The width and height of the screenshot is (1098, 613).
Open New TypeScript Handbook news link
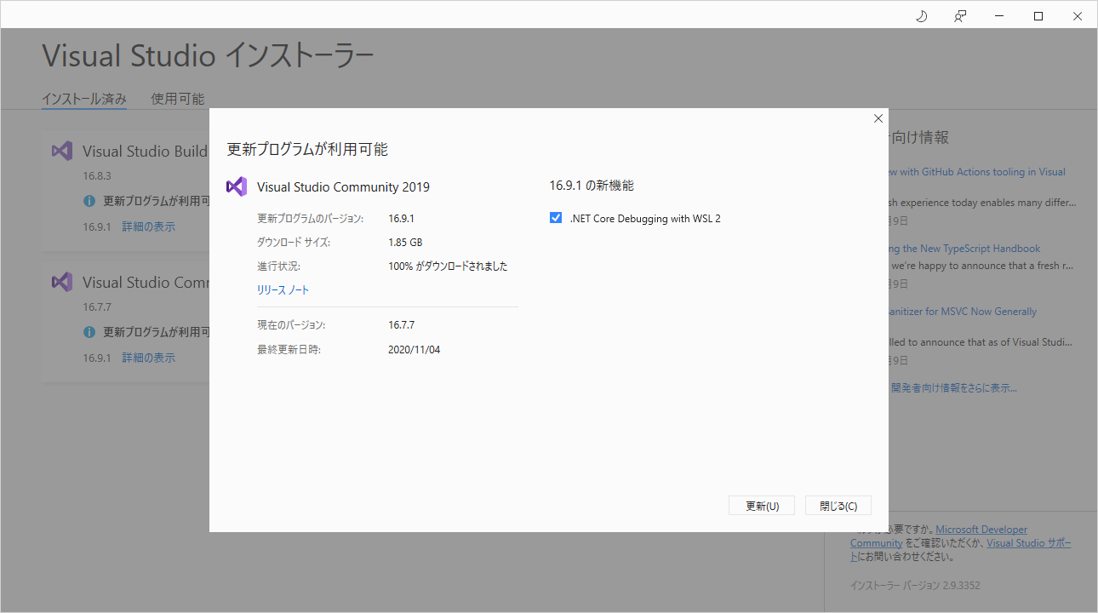pos(964,249)
